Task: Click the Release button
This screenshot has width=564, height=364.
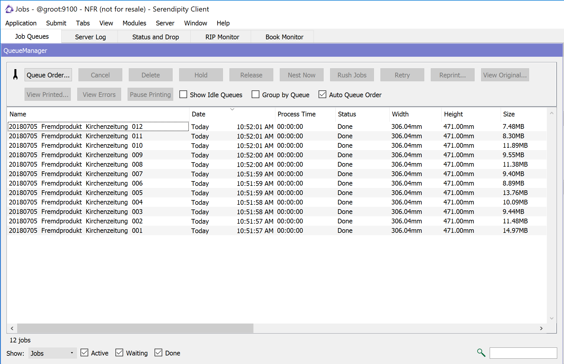Action: [251, 75]
